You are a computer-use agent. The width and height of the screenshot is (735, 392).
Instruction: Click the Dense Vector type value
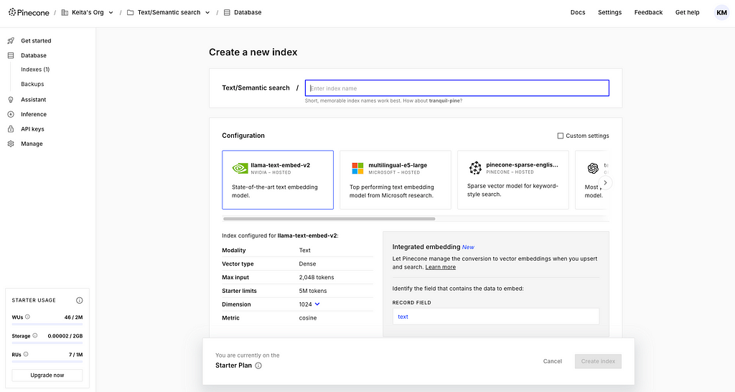(307, 264)
